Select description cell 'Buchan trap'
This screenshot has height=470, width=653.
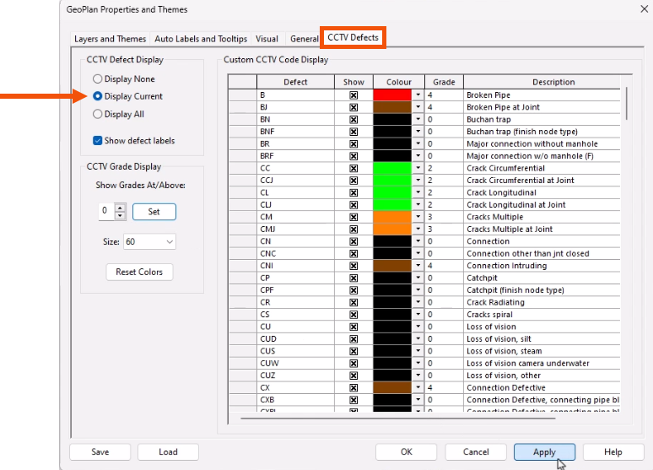(542, 120)
